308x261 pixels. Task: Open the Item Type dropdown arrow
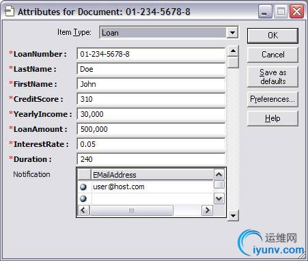tap(232, 33)
